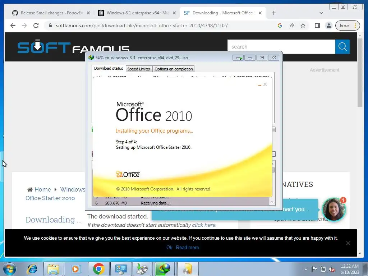Image resolution: width=368 pixels, height=276 pixels.
Task: Open network status tray icon
Action: [x=323, y=269]
